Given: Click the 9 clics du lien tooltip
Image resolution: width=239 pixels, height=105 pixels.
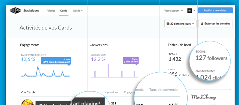Looking at the screenshot, I should [x=131, y=60].
